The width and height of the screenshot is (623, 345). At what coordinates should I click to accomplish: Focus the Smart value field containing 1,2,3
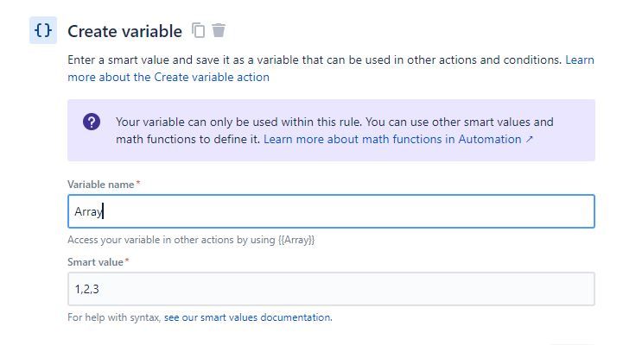pos(331,289)
